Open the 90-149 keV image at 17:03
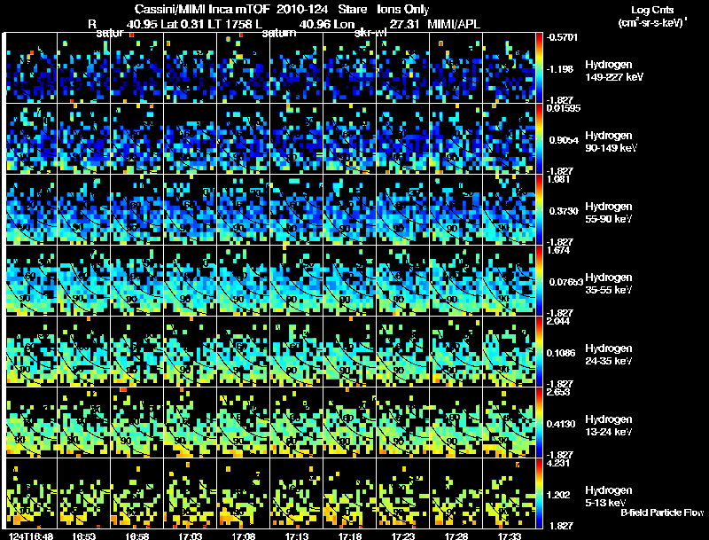 [191, 139]
